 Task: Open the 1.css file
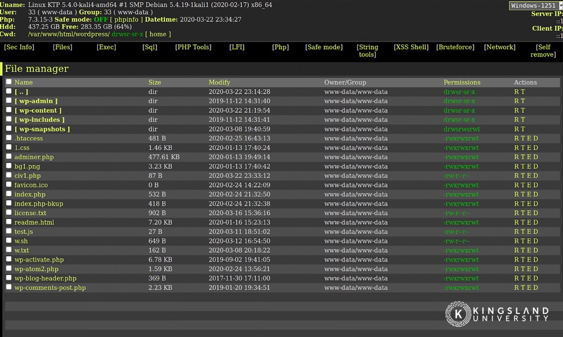pos(22,148)
